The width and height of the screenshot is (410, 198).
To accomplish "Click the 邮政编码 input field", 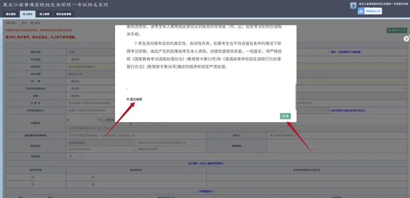I will [337, 146].
